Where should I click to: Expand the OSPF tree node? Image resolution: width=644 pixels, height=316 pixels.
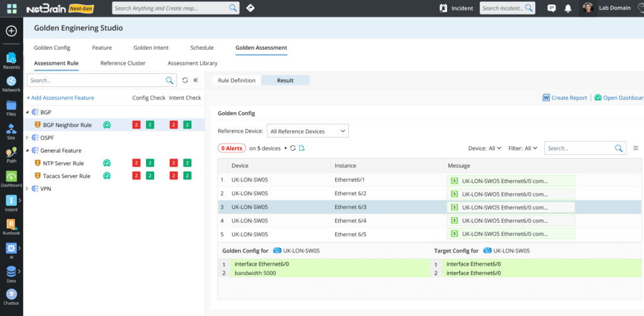(x=28, y=138)
